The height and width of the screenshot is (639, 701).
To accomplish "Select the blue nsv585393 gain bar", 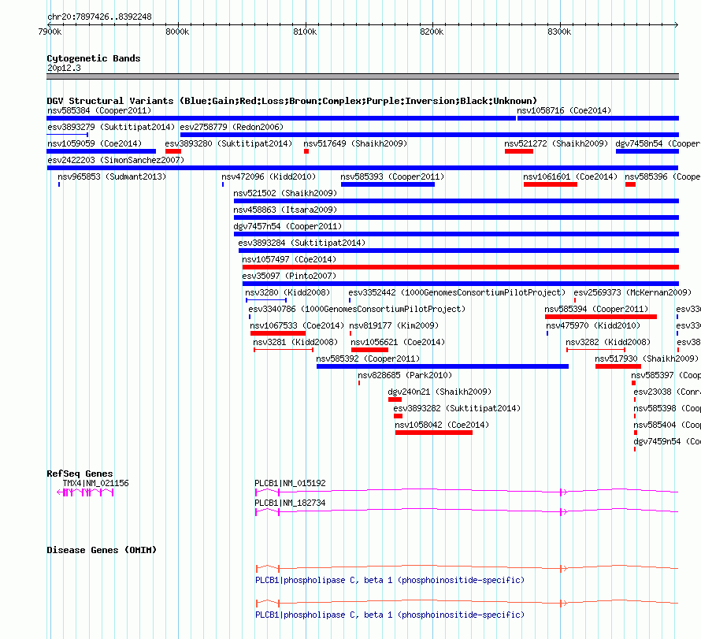I will coord(388,184).
